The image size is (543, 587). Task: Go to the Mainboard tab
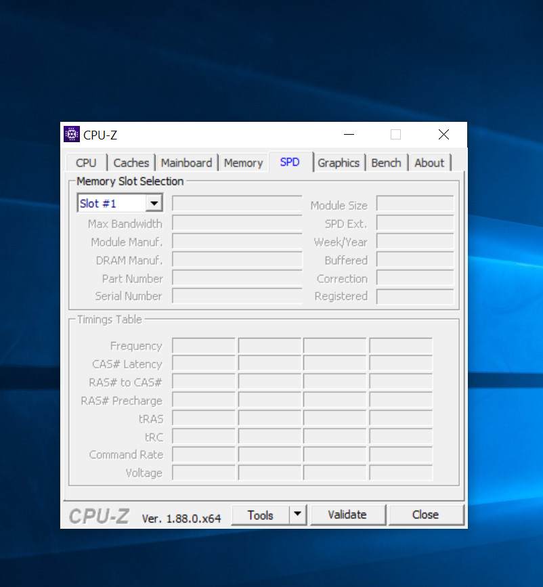(186, 163)
